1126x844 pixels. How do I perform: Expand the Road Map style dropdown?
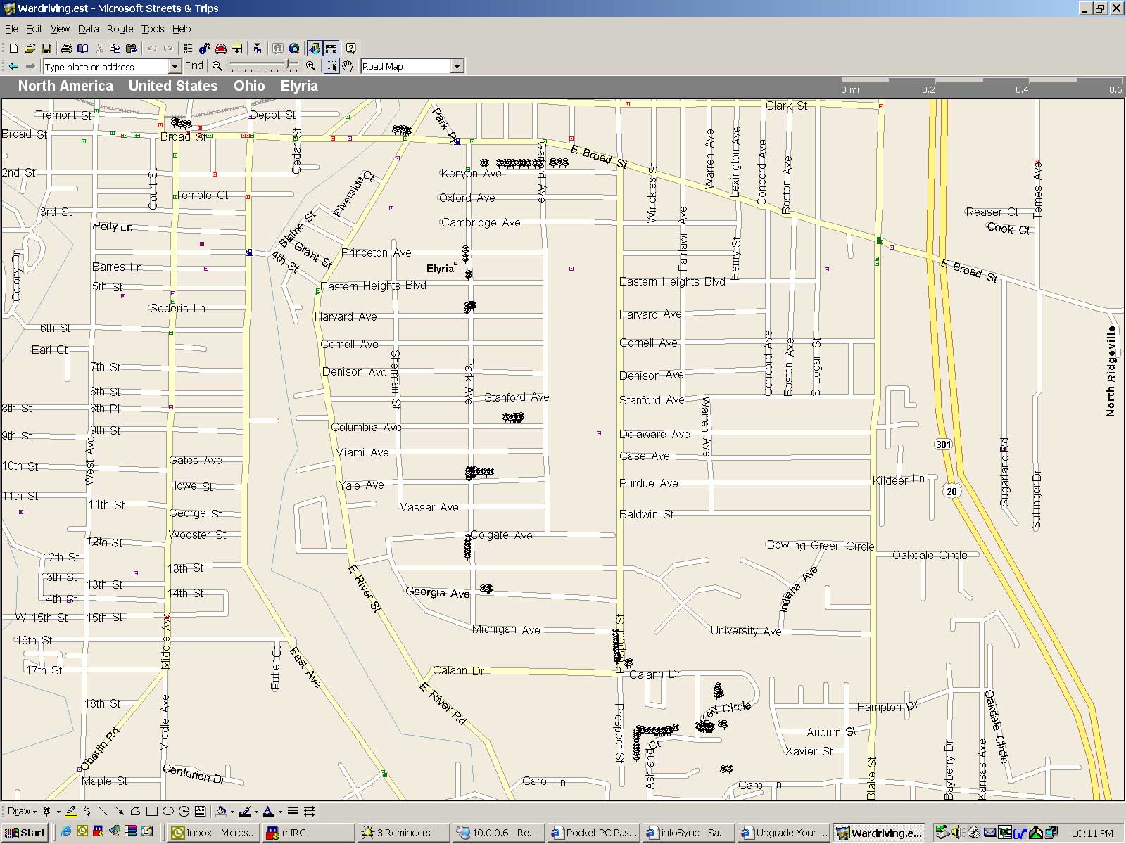tap(457, 66)
